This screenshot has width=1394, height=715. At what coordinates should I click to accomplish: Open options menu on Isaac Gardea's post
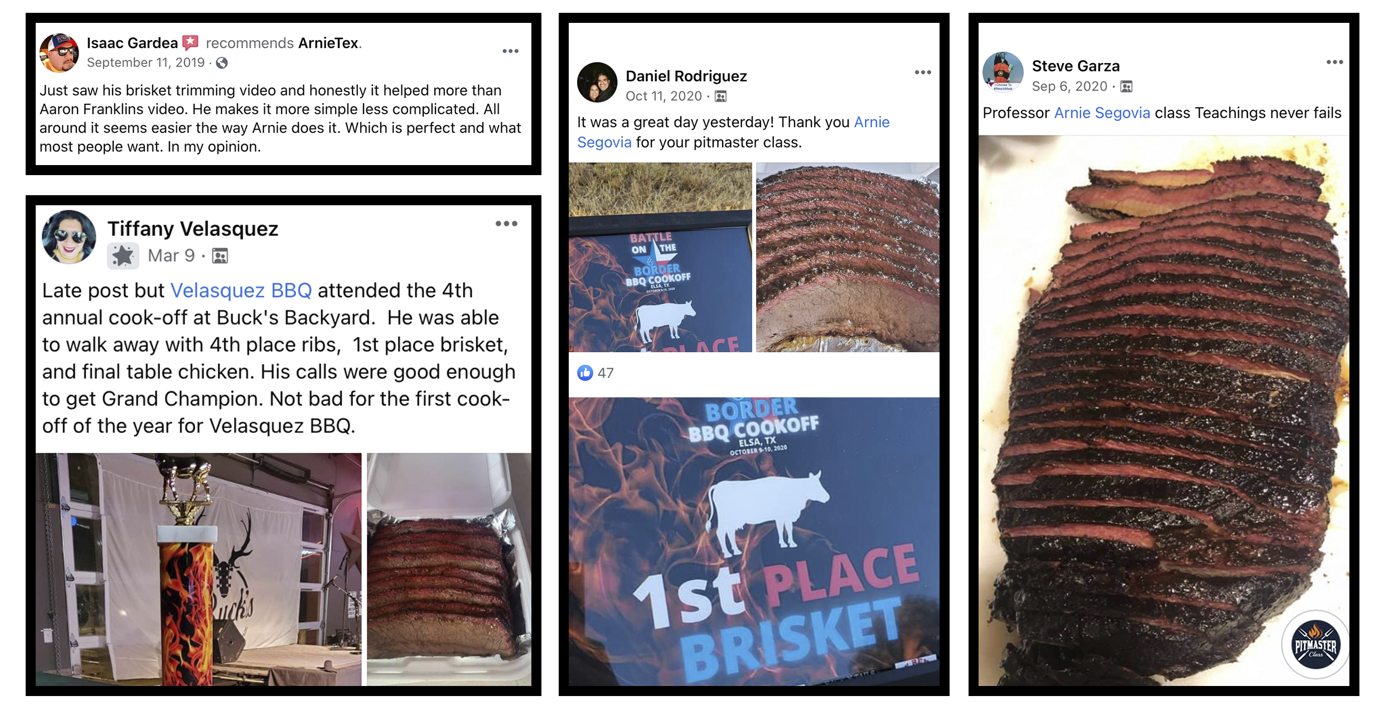510,51
